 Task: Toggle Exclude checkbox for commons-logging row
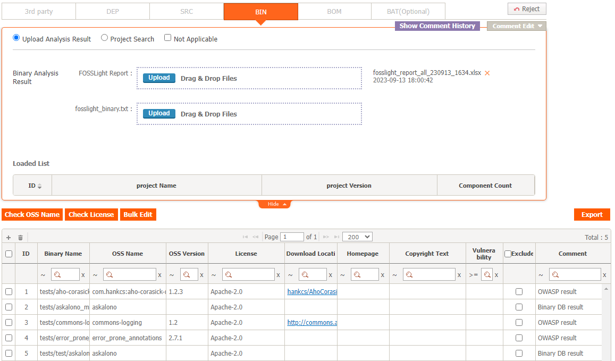[x=519, y=323]
